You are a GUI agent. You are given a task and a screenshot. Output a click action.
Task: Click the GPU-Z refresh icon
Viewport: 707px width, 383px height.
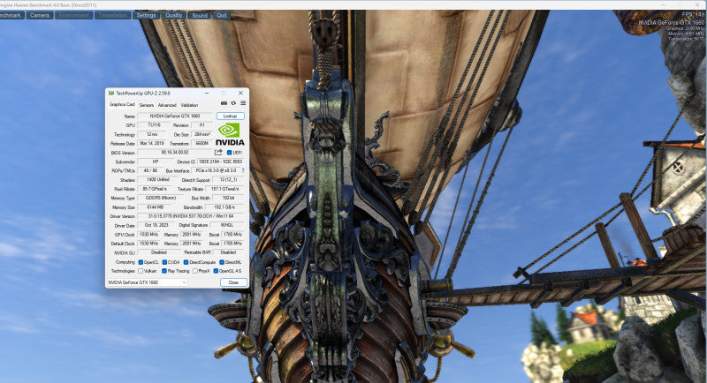[x=233, y=103]
